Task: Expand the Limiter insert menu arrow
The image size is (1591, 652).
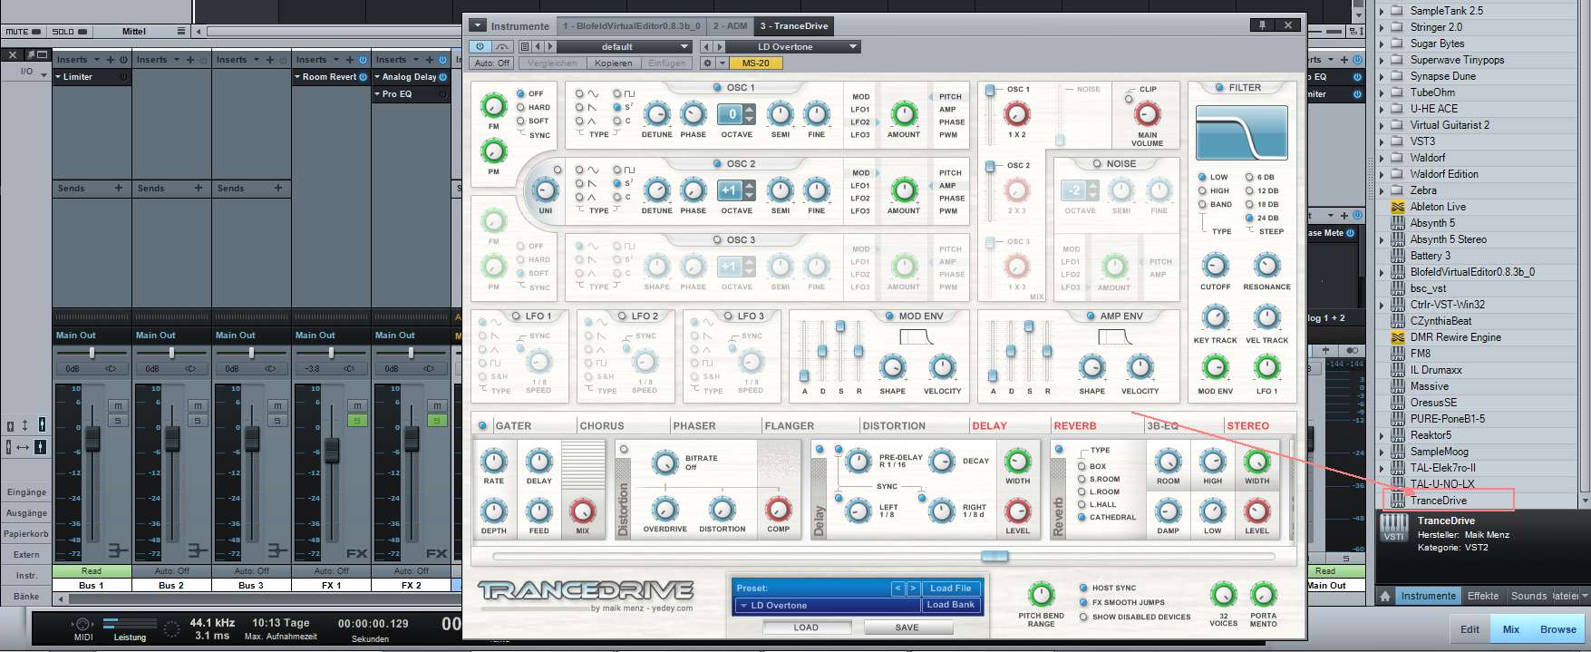Action: click(x=58, y=77)
